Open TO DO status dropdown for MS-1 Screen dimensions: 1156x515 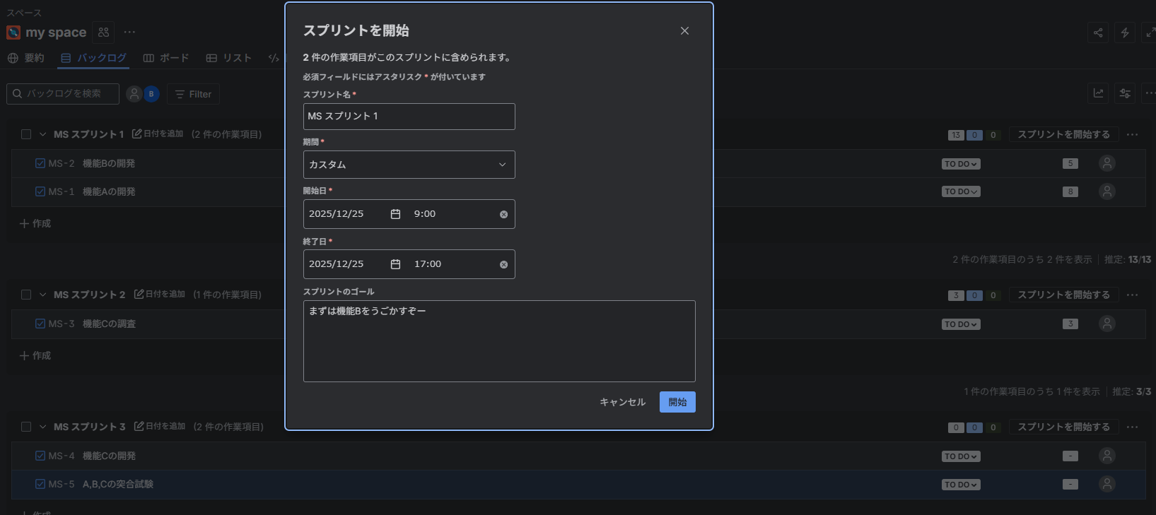tap(961, 191)
